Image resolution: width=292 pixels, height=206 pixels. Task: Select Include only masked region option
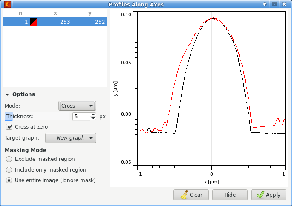pyautogui.click(x=9, y=169)
